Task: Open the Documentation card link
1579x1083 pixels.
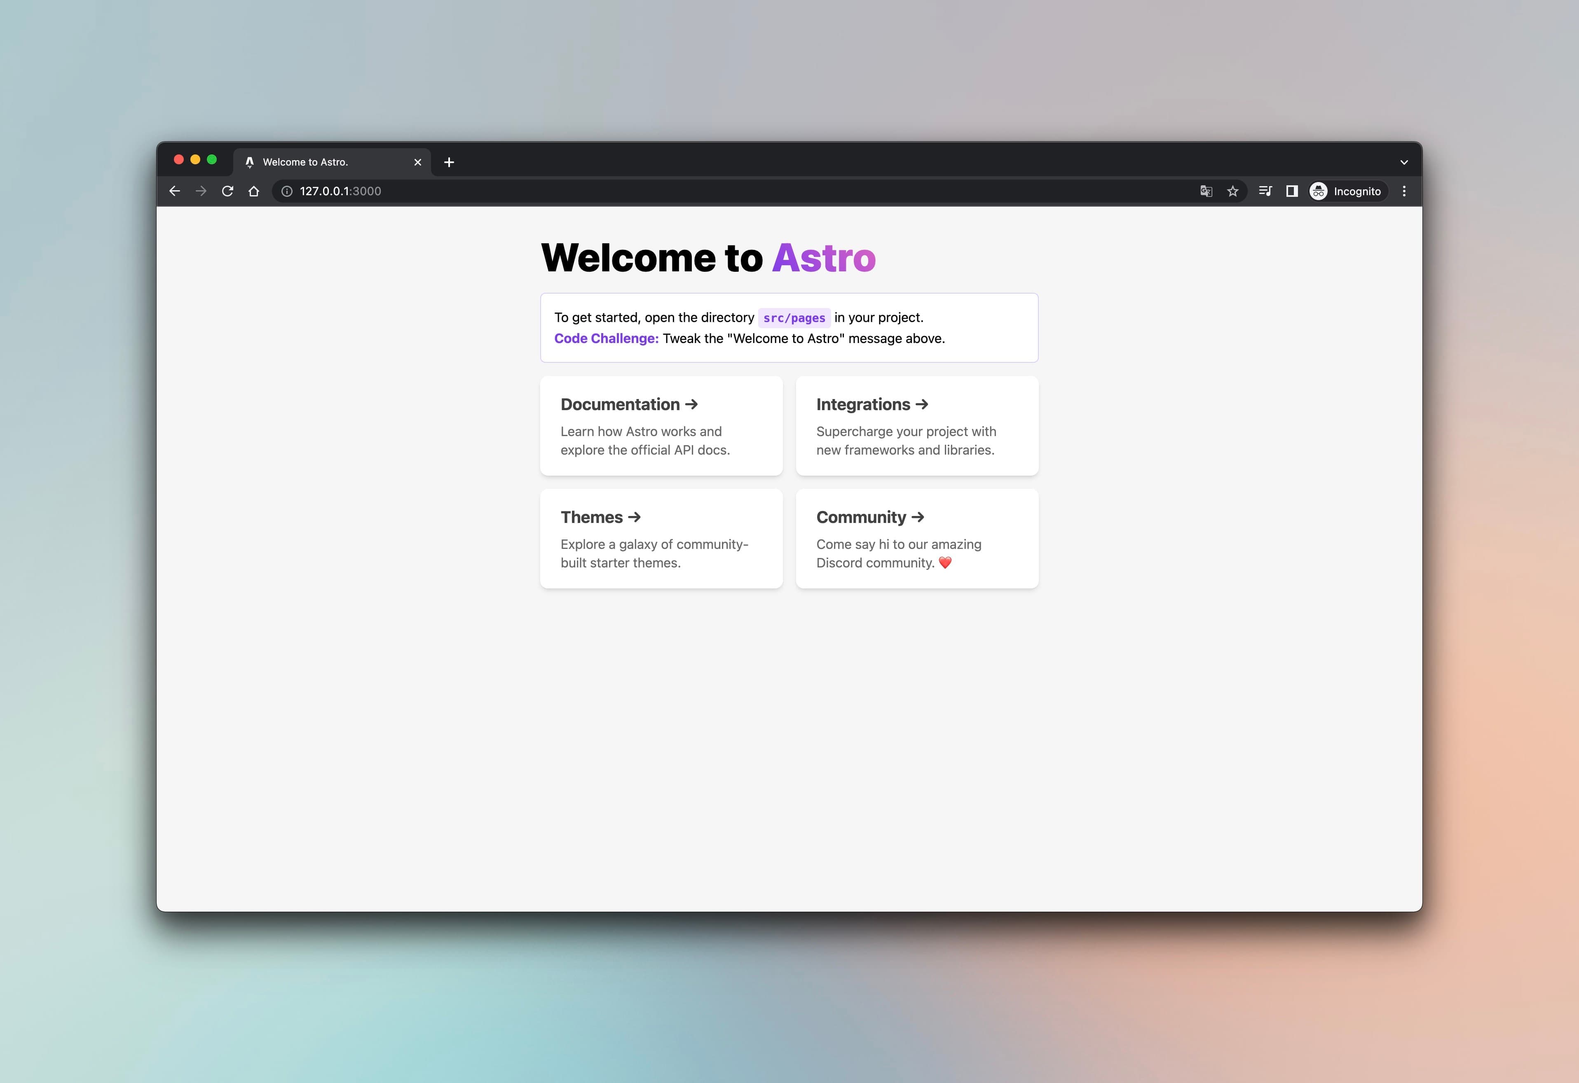Action: click(x=661, y=426)
